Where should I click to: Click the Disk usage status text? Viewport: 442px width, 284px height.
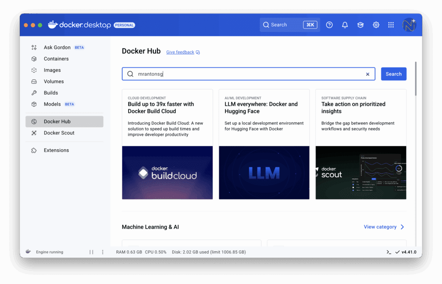(x=209, y=252)
